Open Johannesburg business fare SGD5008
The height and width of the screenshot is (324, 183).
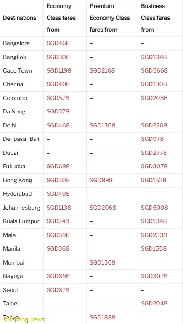pos(154,208)
